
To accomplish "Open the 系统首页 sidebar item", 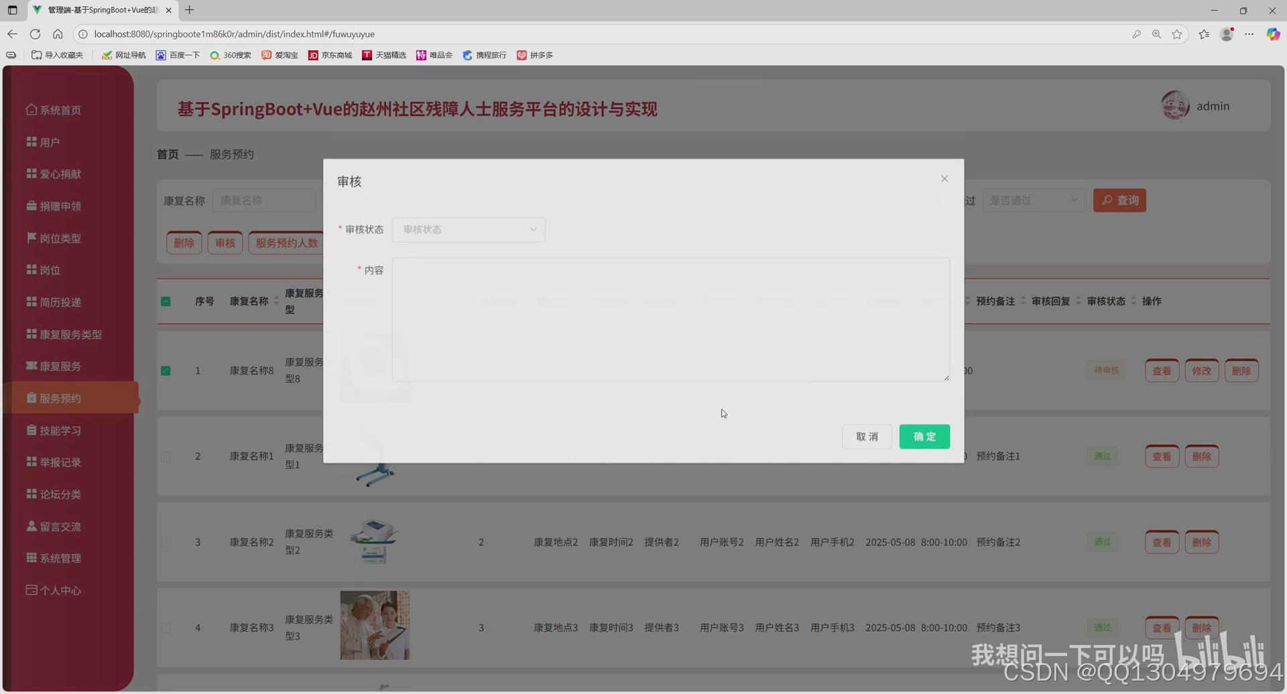I will (x=59, y=110).
